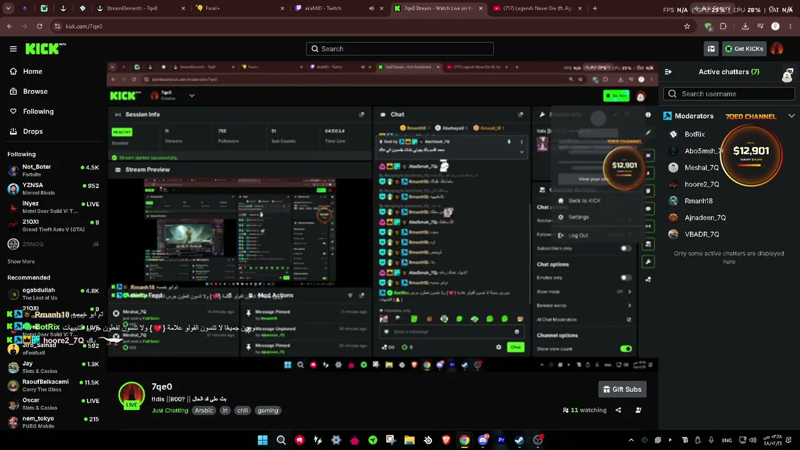
Task: Open ogabdullah in Recommended list
Action: [x=53, y=294]
